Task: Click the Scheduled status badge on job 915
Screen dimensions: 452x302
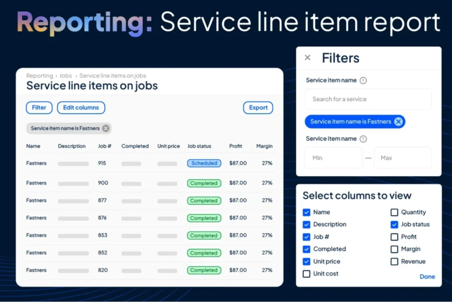Action: point(204,163)
